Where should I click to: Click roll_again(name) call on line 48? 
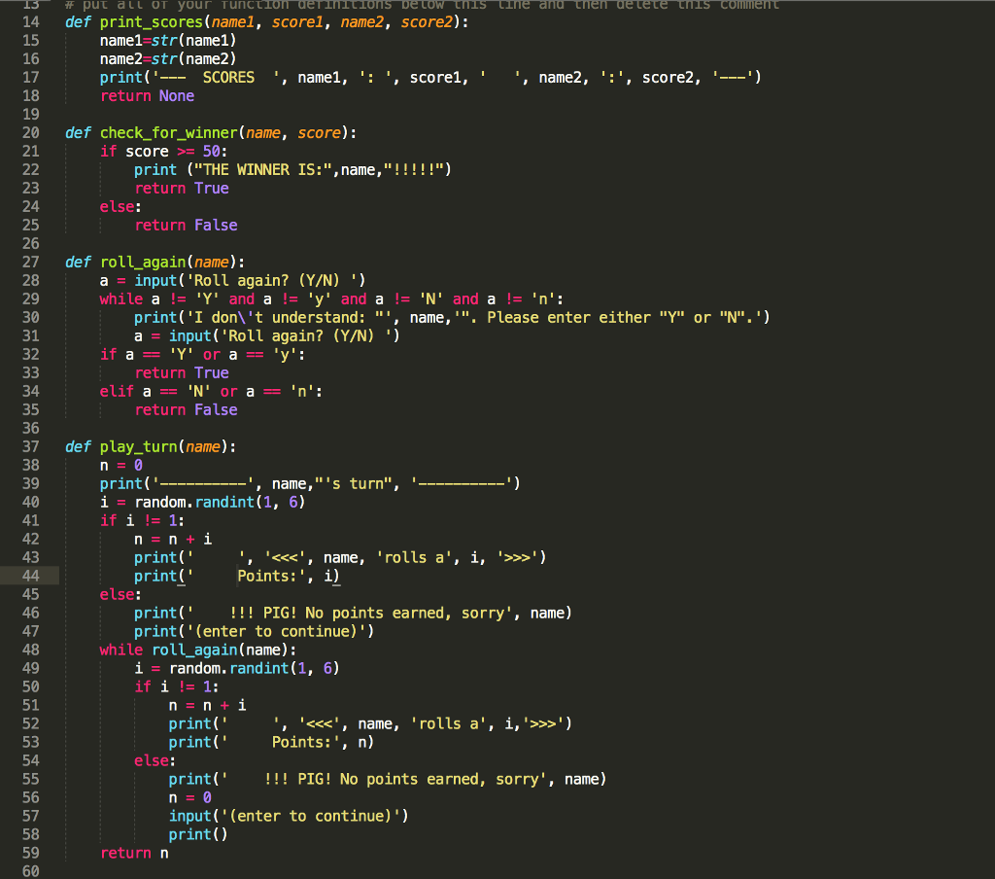220,650
